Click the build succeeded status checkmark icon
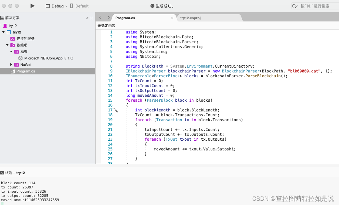The image size is (339, 205). [x=152, y=6]
